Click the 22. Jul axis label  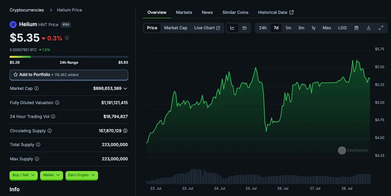(156, 188)
